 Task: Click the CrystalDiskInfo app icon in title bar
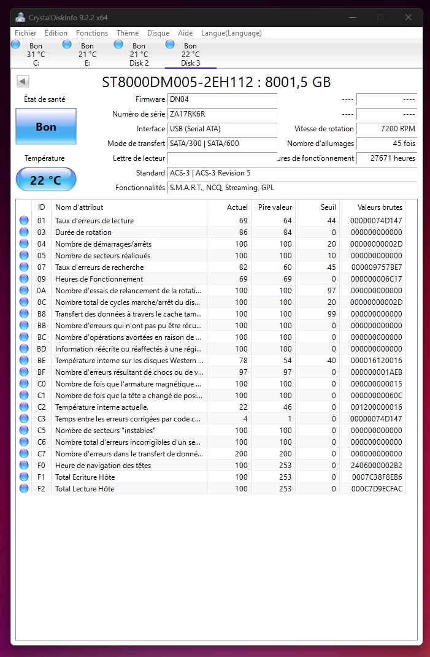21,17
